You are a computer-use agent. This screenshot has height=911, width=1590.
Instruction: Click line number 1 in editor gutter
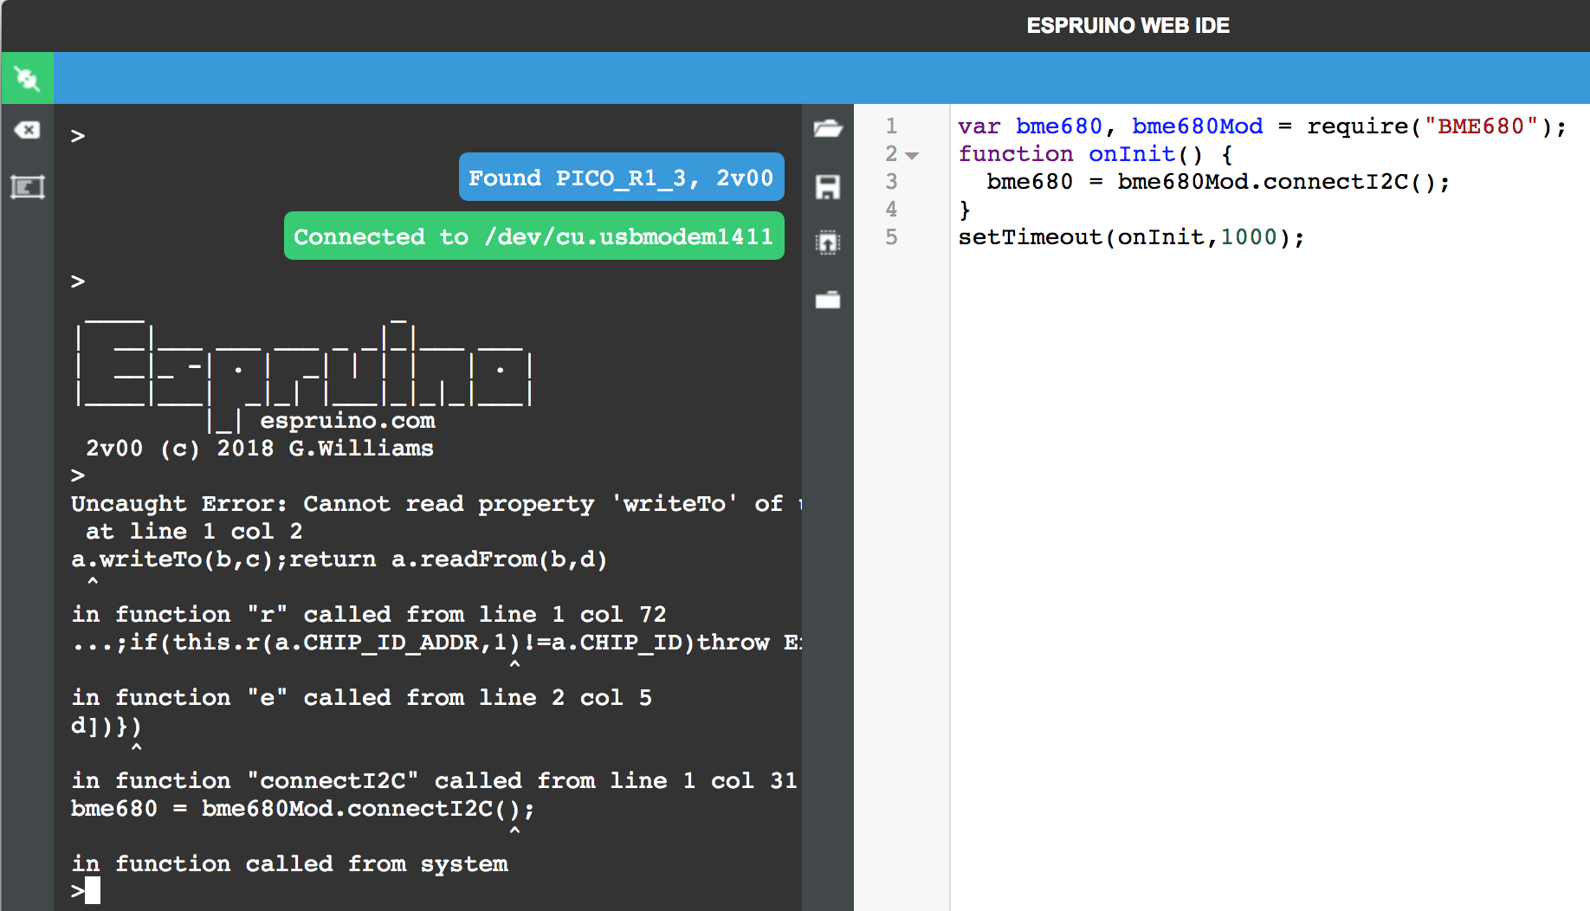click(891, 126)
